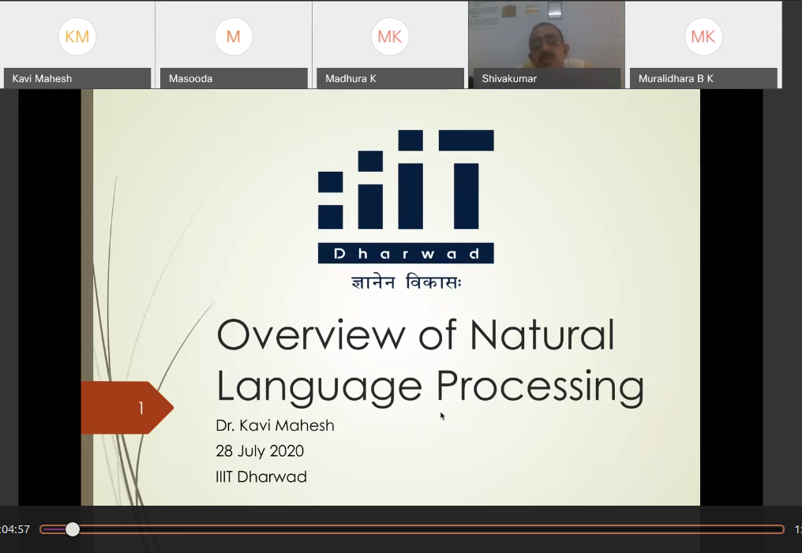Select Madhura K's MK avatar

pos(390,36)
